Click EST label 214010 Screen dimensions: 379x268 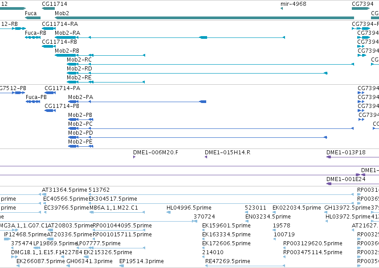213,252
